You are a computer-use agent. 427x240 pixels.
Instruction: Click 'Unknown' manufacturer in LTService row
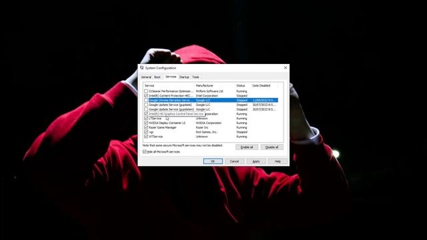[201, 119]
